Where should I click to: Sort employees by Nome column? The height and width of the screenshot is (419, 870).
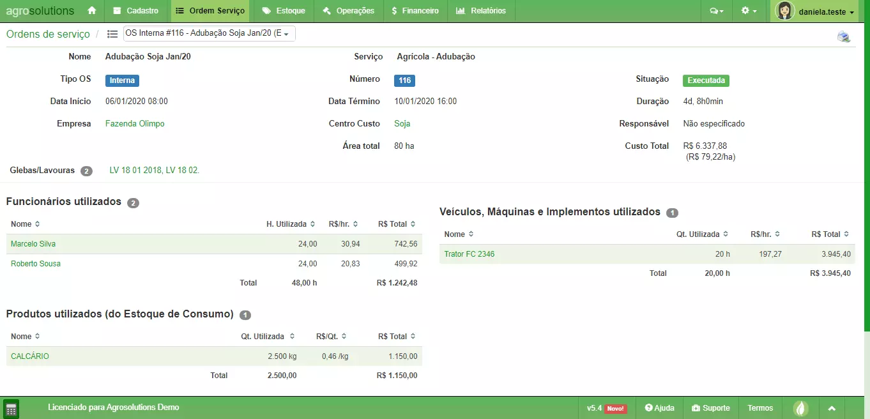(x=26, y=224)
